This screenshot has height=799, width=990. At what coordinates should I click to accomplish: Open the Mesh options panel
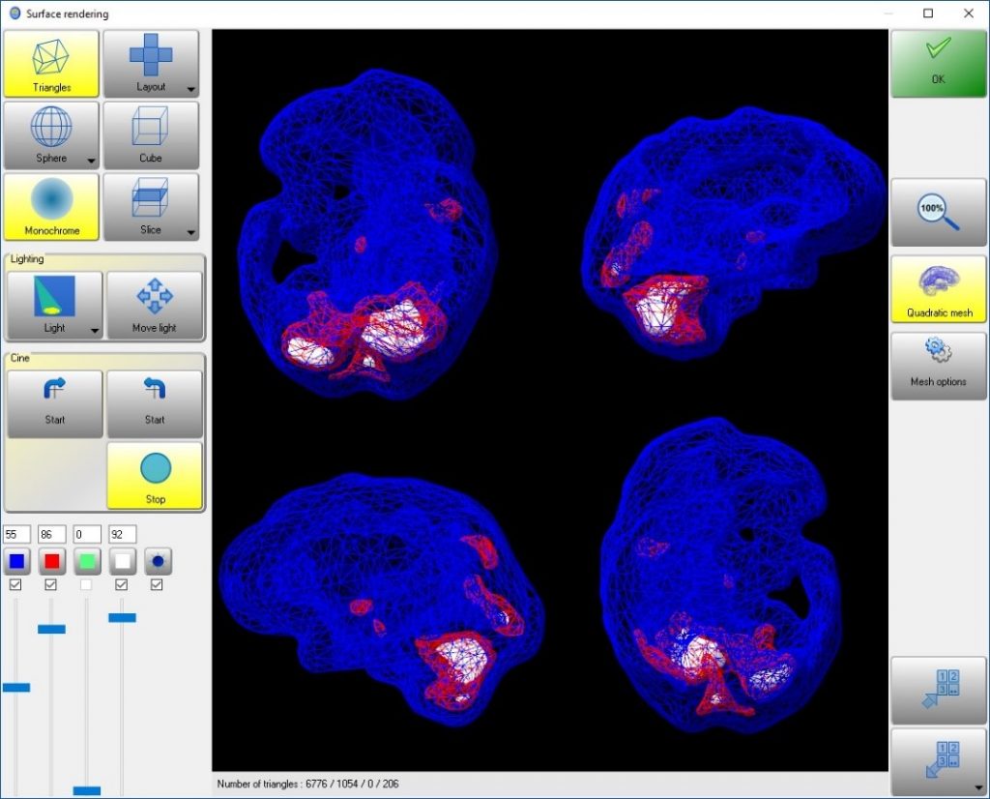point(938,366)
